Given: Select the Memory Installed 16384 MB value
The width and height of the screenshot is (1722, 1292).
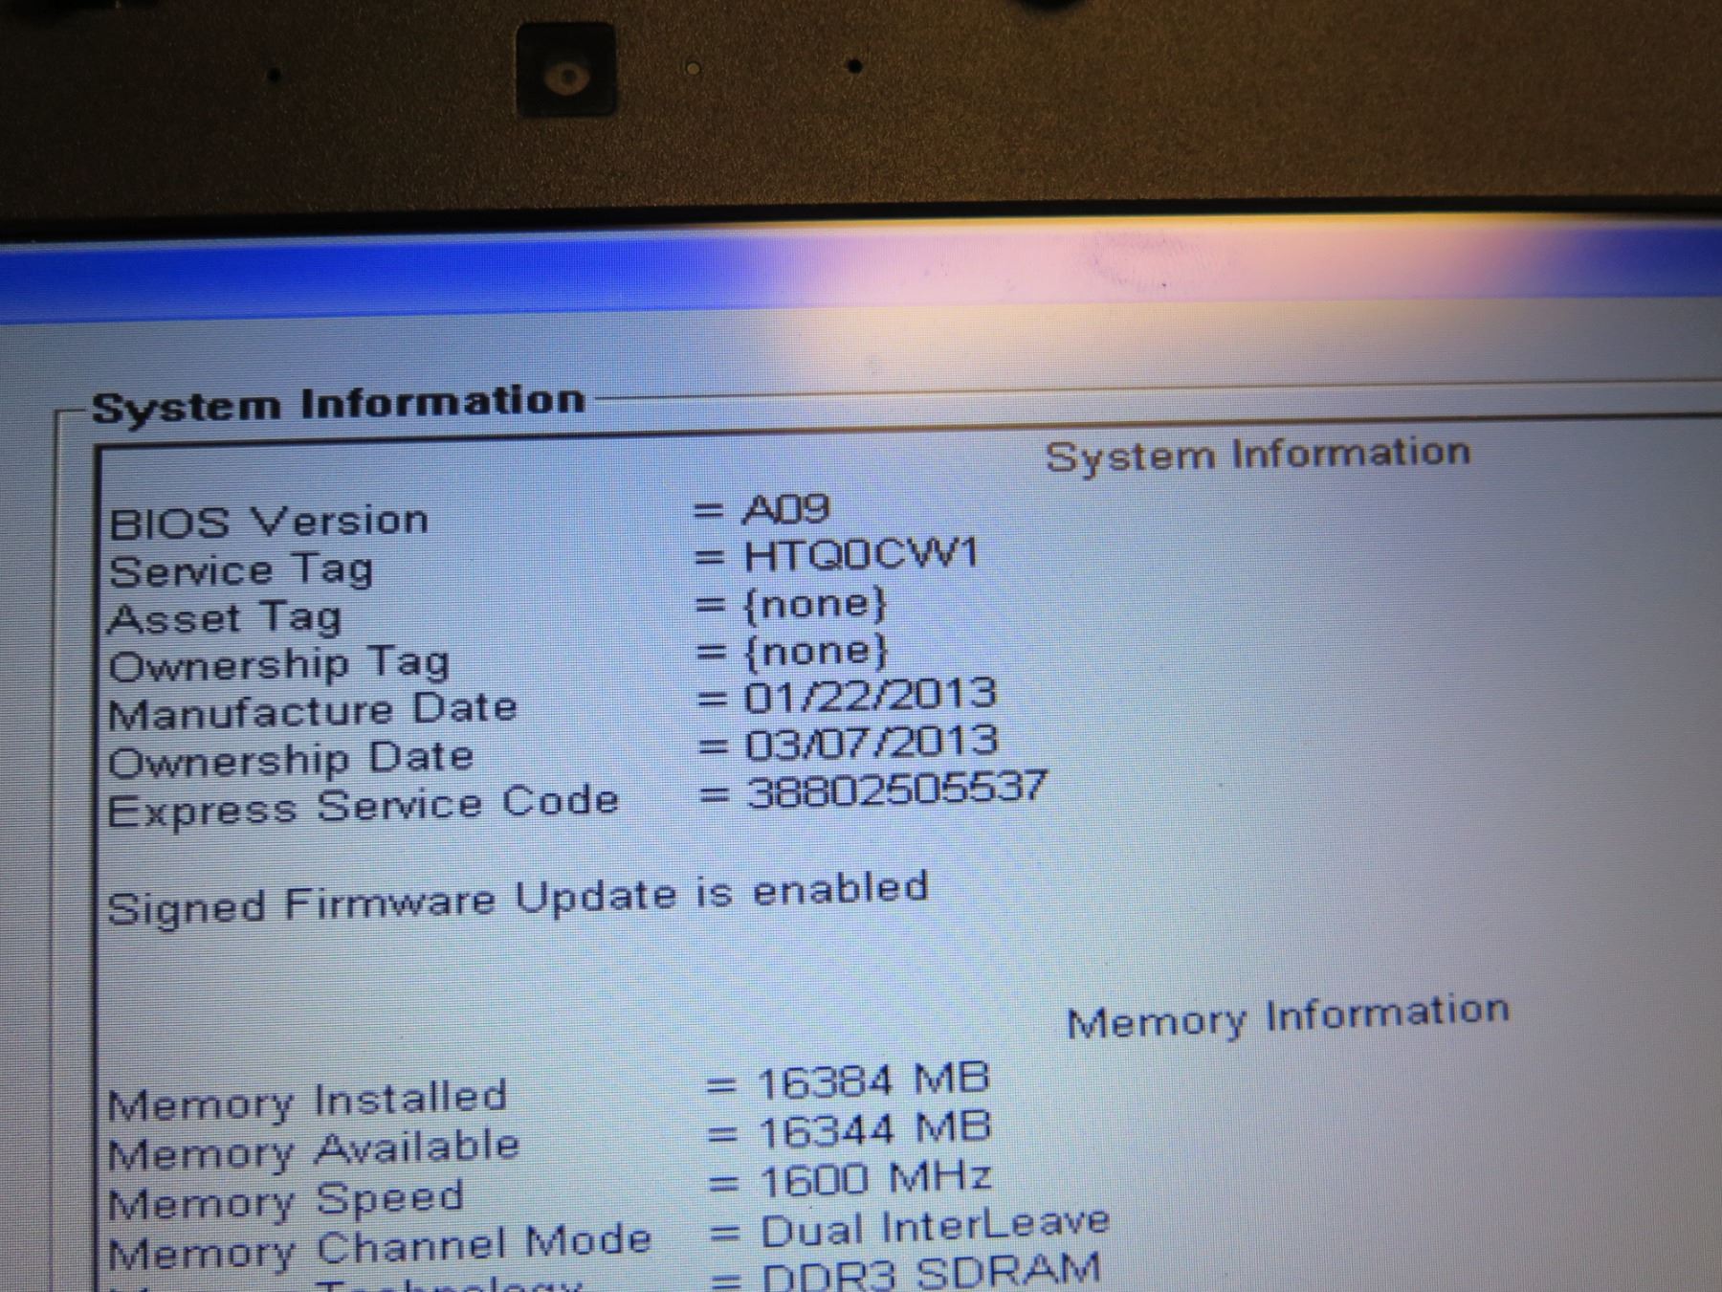Looking at the screenshot, I should click(872, 1082).
